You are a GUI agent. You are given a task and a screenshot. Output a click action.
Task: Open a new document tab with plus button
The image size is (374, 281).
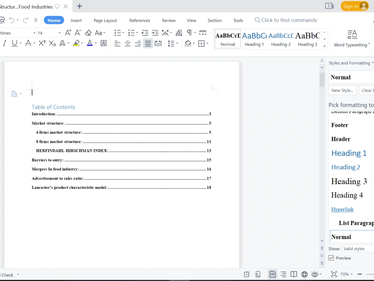click(79, 6)
